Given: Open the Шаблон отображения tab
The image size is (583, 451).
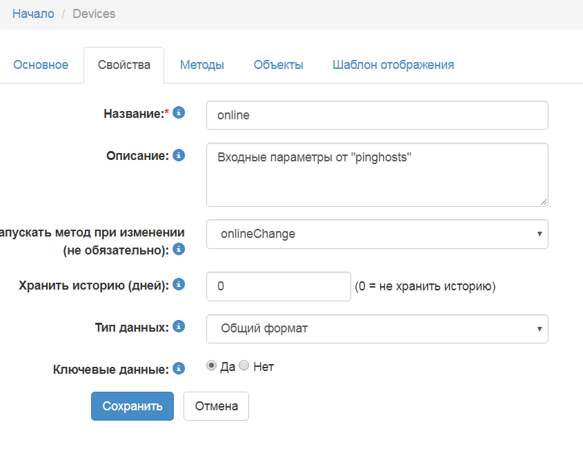Looking at the screenshot, I should 393,64.
